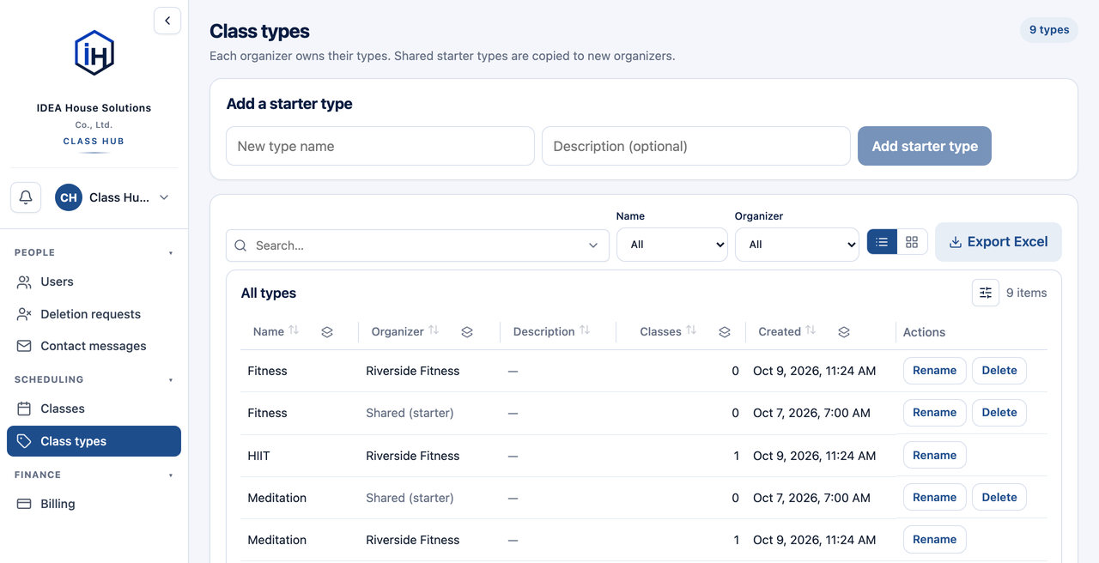
Task: Click the Classes calendar icon
Action: point(24,409)
